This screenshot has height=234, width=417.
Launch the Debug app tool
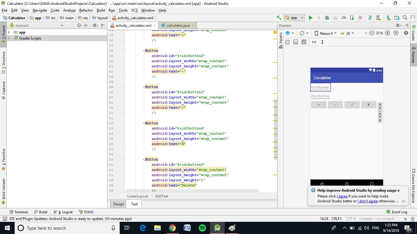(x=327, y=18)
